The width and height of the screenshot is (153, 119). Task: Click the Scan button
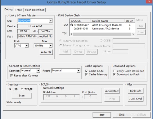(x=22, y=95)
